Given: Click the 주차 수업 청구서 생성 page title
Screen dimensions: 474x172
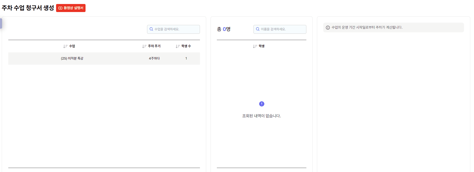Looking at the screenshot, I should [x=28, y=8].
